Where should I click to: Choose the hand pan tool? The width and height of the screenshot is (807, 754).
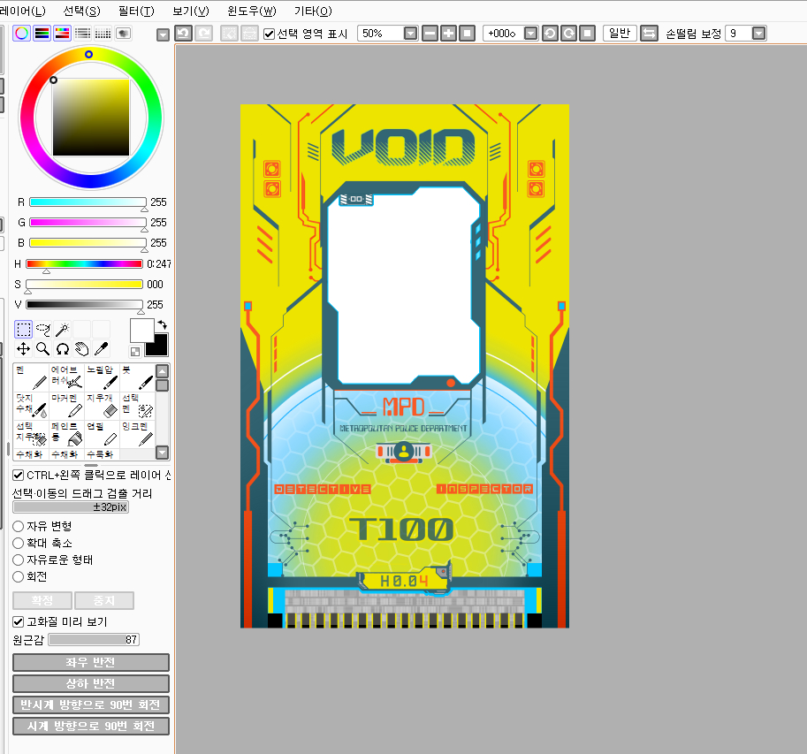pos(81,349)
